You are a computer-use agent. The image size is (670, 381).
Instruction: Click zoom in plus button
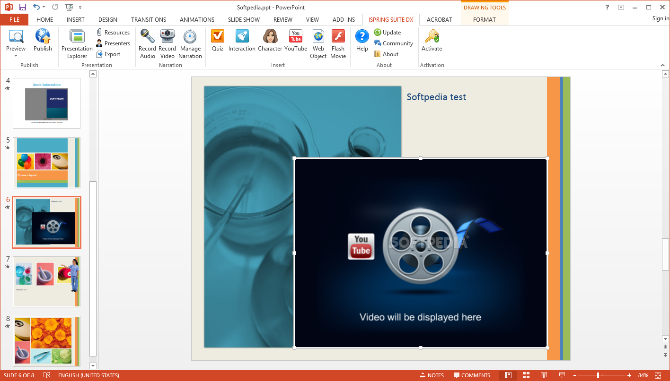click(629, 375)
